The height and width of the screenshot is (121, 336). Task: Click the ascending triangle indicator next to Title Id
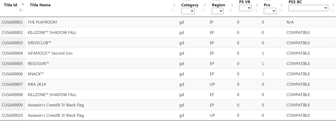click(x=23, y=4)
